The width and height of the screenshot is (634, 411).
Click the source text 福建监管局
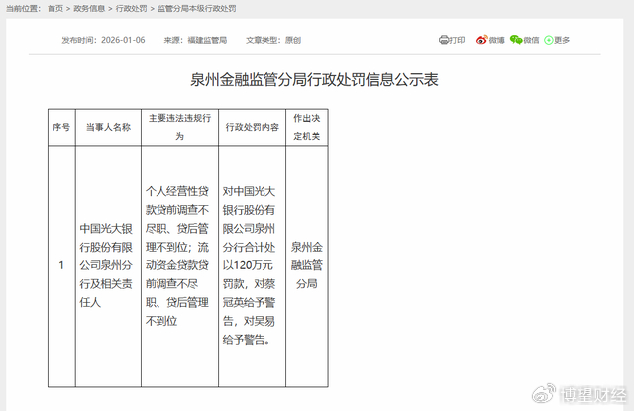pos(207,40)
